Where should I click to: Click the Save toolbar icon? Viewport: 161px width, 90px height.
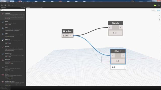coord(9,5)
